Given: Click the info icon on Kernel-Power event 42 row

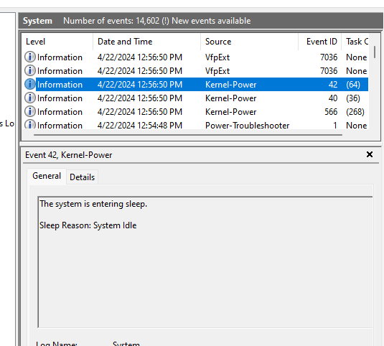Looking at the screenshot, I should pyautogui.click(x=30, y=84).
